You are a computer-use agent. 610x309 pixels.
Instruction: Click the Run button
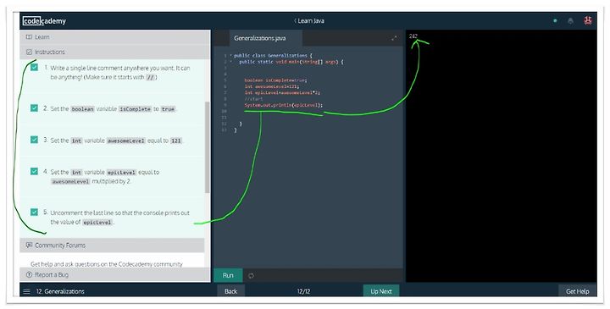pos(228,276)
